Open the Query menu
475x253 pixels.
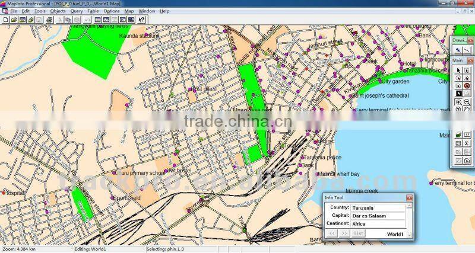pyautogui.click(x=77, y=11)
